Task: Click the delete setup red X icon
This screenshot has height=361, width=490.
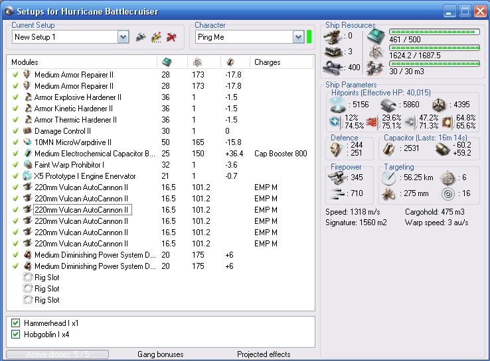Action: tap(171, 37)
